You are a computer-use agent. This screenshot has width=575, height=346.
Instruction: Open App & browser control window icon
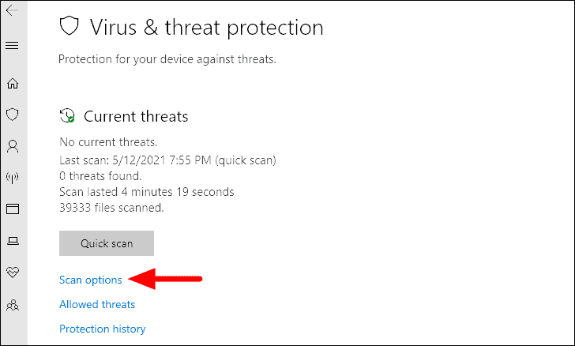(x=13, y=209)
